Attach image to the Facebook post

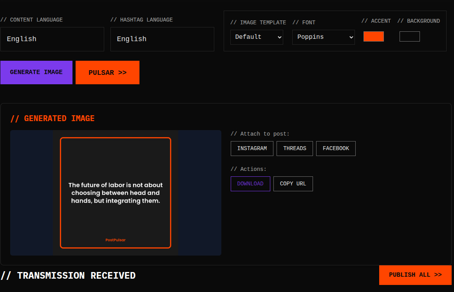click(x=336, y=149)
